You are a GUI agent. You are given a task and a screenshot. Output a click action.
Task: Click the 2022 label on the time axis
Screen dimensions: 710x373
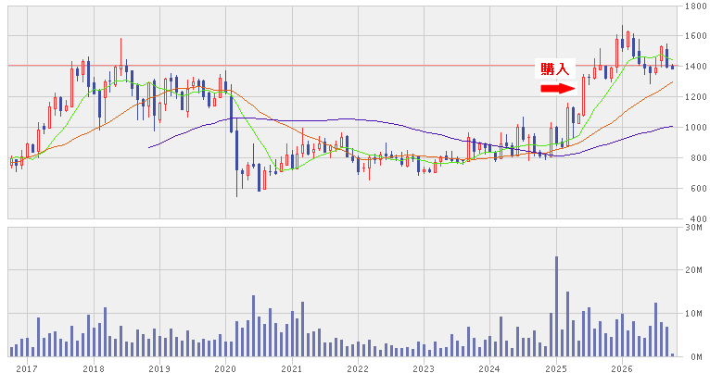(358, 368)
